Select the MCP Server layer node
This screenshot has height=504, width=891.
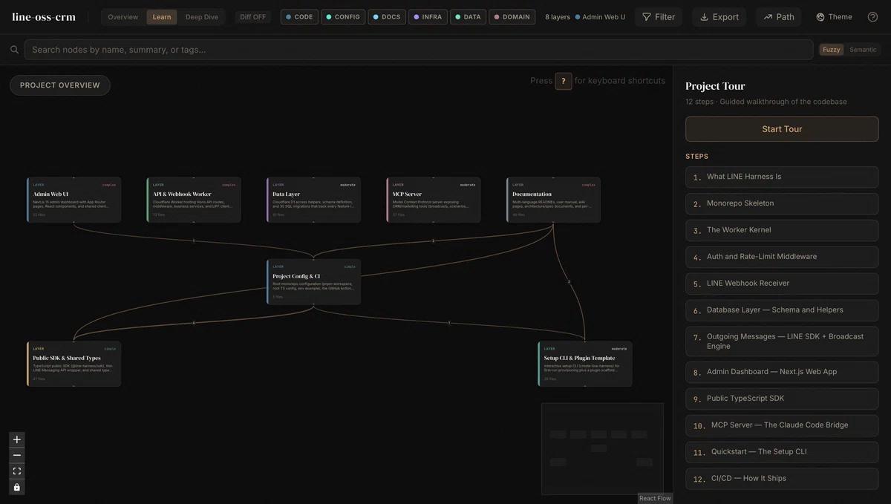434,200
